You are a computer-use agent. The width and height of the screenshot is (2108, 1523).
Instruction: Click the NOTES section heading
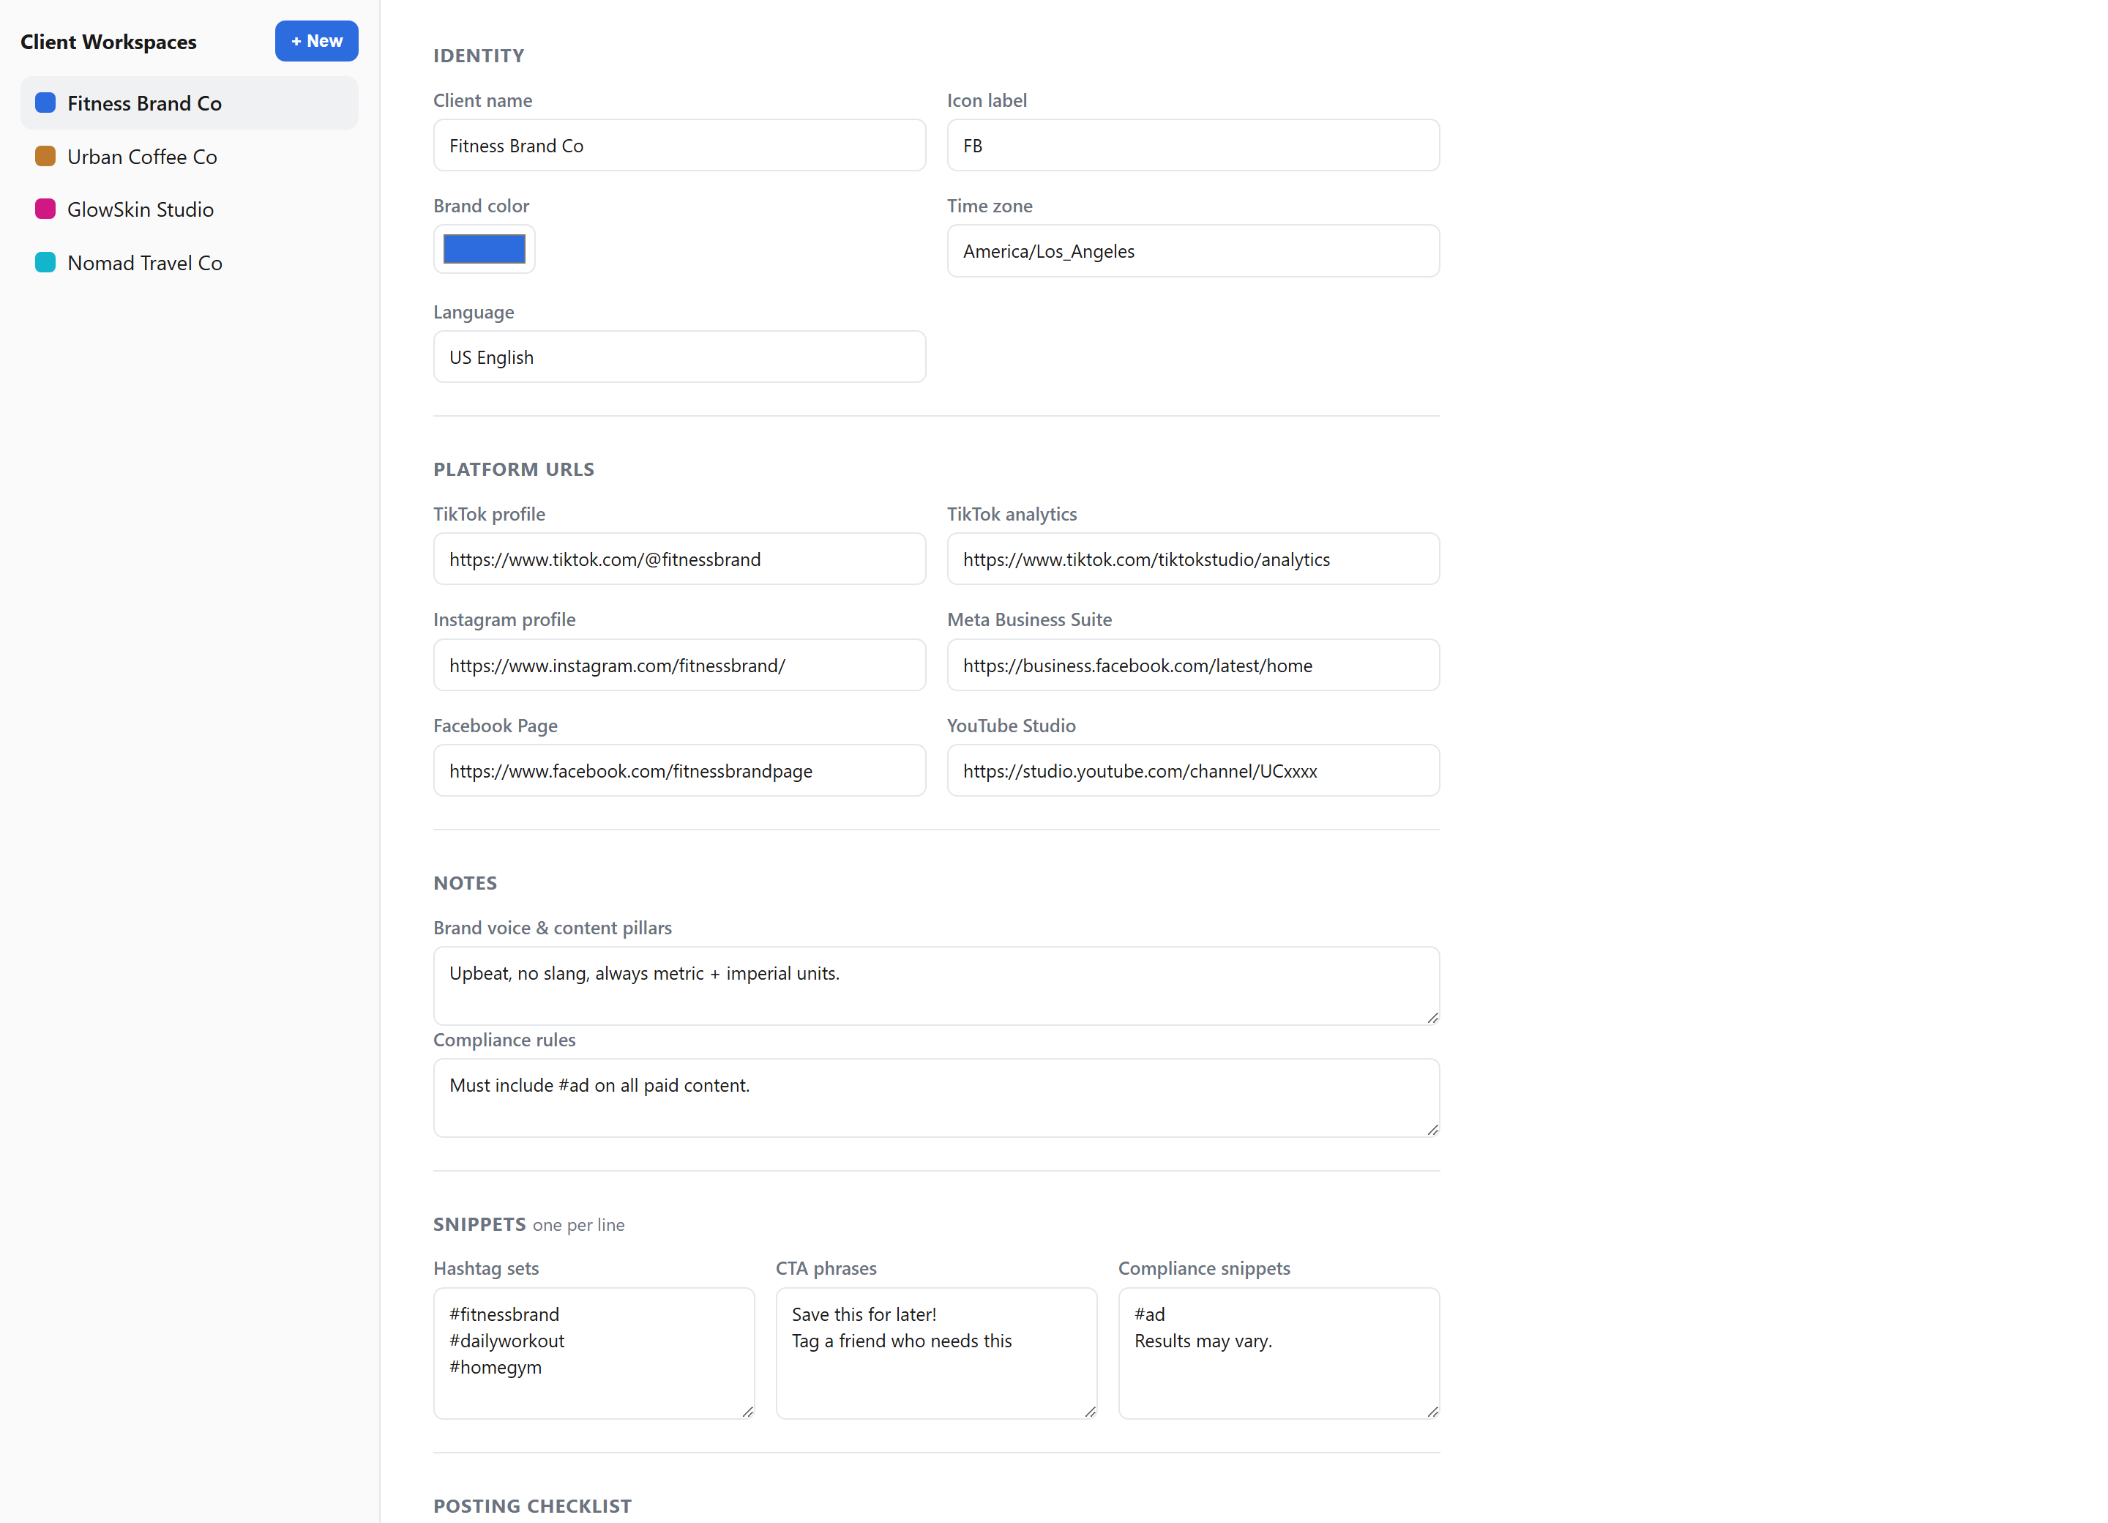point(465,883)
